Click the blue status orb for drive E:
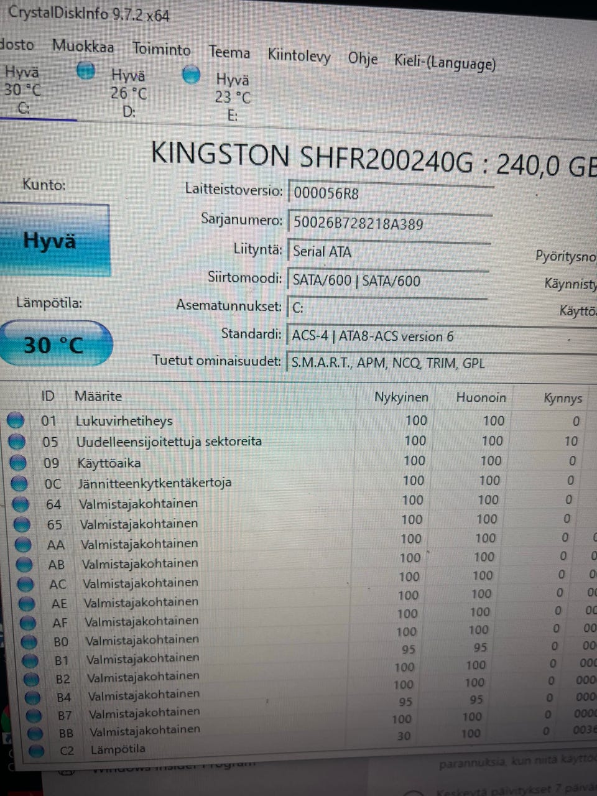The height and width of the screenshot is (796, 597). pyautogui.click(x=192, y=75)
